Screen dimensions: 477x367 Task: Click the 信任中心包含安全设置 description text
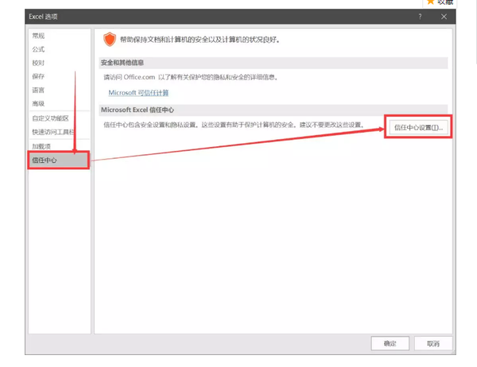pos(234,125)
